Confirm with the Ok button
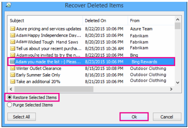This screenshot has width=188, height=128. click(x=134, y=117)
